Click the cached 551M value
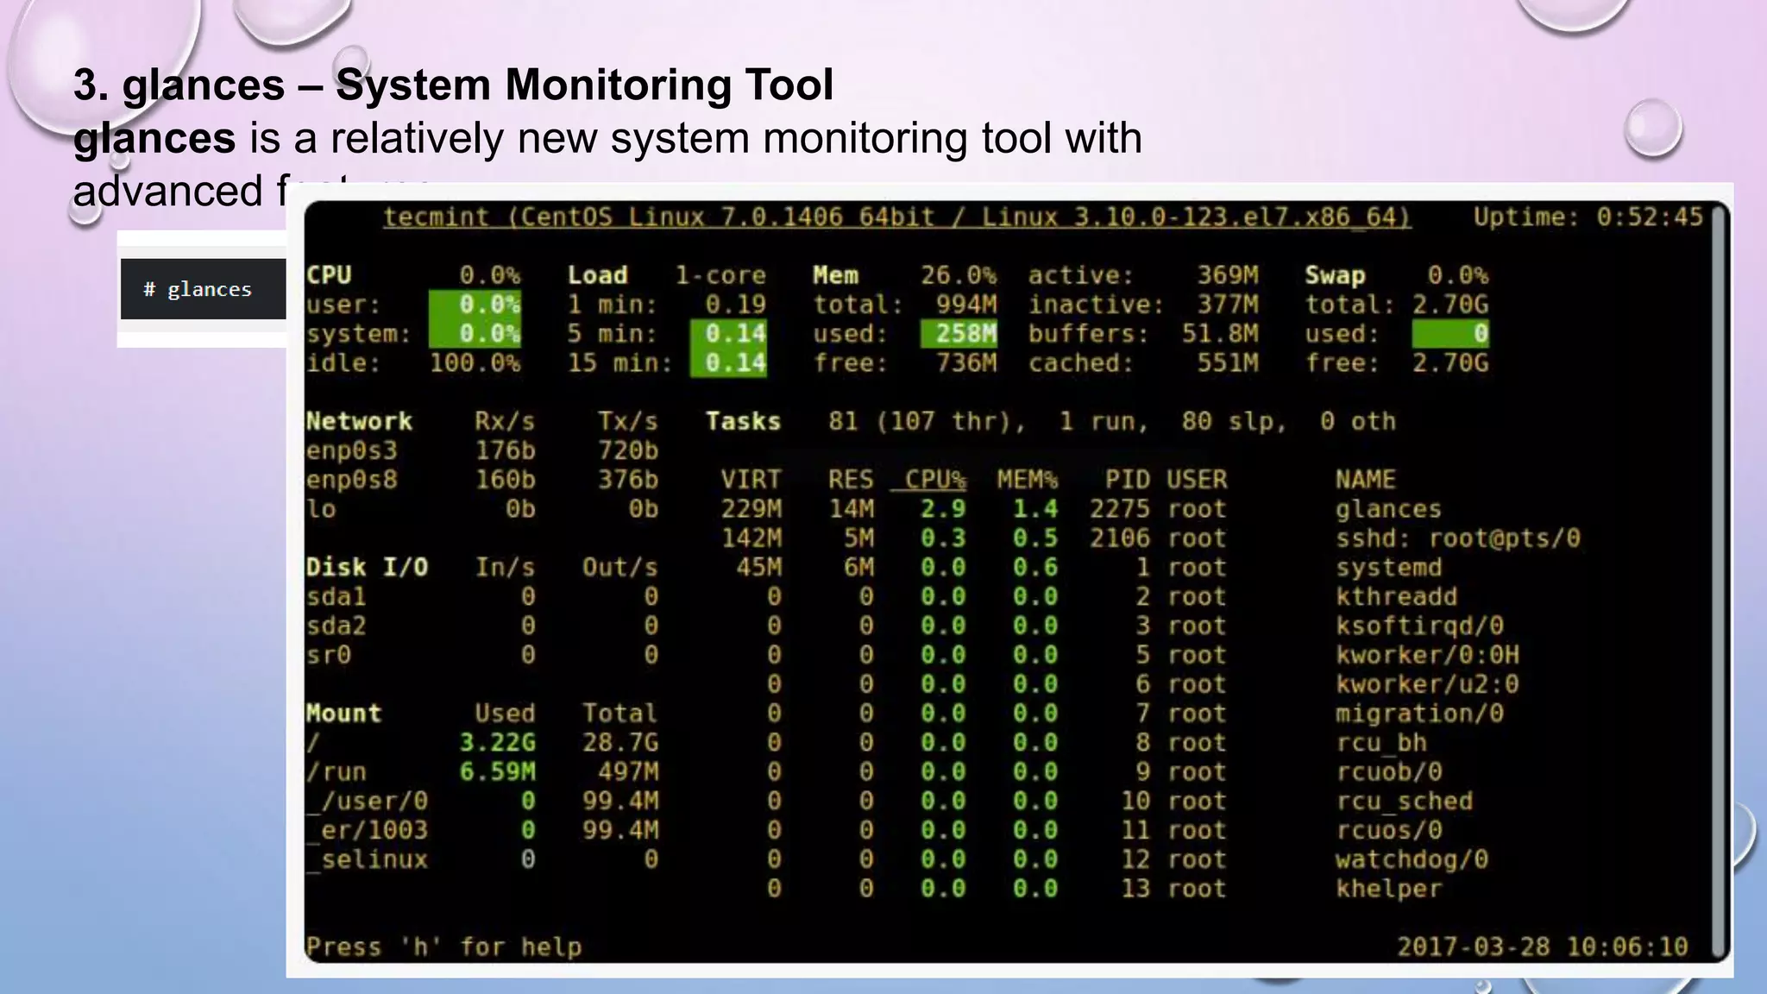1767x994 pixels. (x=1227, y=362)
